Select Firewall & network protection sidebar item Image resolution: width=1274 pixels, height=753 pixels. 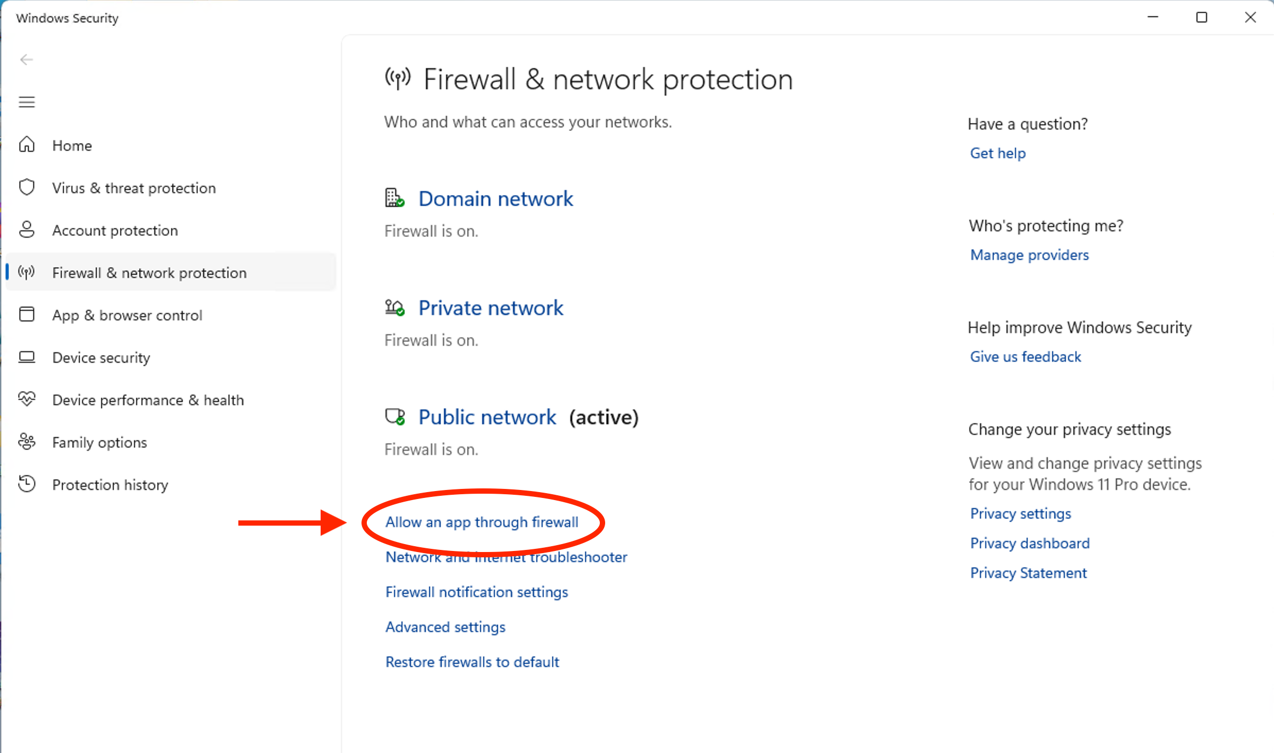[x=149, y=273]
